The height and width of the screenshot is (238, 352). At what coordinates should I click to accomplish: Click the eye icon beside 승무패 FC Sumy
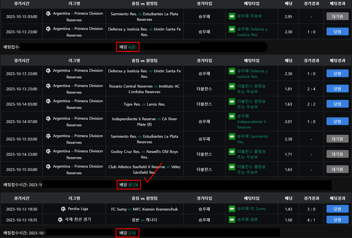(232, 209)
